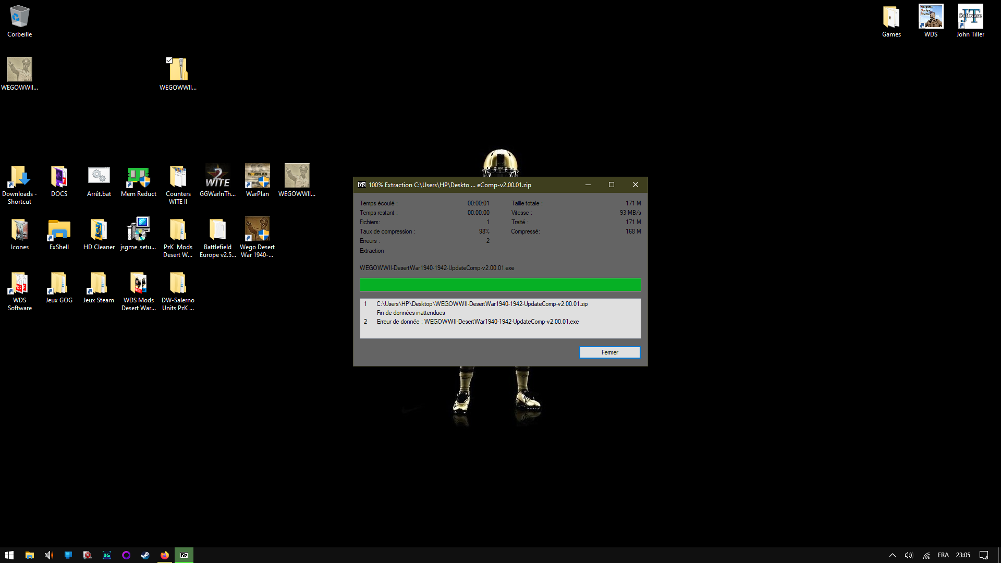Select the HD Cleaner shortcut icon
Image resolution: width=1001 pixels, height=563 pixels.
99,234
